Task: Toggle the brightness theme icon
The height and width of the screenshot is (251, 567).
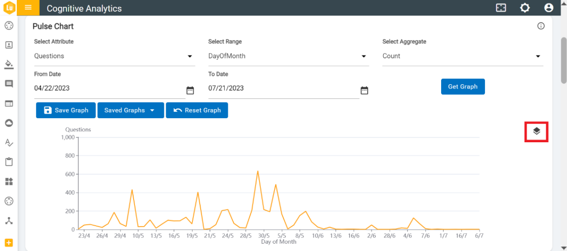Action: tap(525, 8)
